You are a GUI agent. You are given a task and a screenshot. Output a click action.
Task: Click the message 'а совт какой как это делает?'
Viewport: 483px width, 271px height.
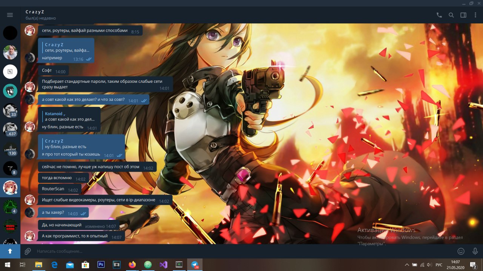pos(93,100)
